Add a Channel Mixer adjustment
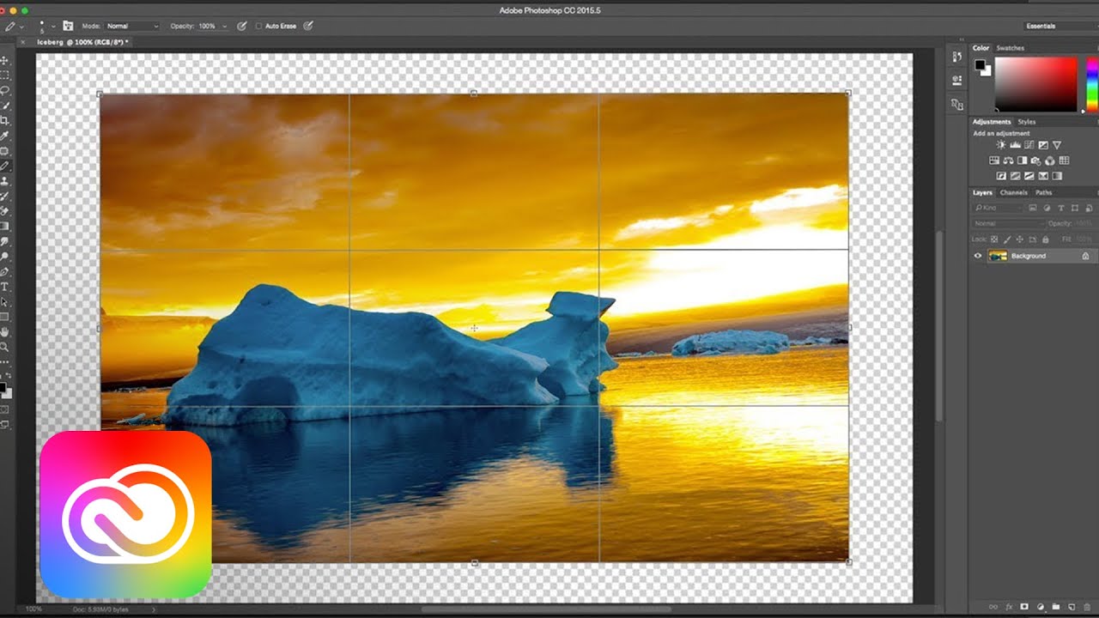 [x=1049, y=161]
